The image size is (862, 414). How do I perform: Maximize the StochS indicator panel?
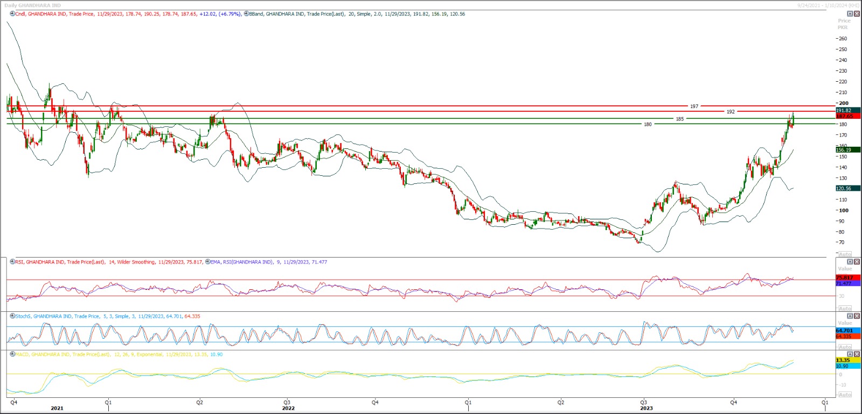click(x=850, y=316)
